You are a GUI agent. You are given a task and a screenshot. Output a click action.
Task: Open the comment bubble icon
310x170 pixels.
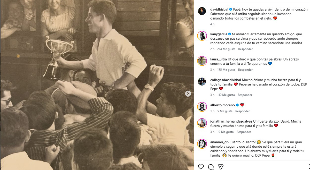point(211,167)
